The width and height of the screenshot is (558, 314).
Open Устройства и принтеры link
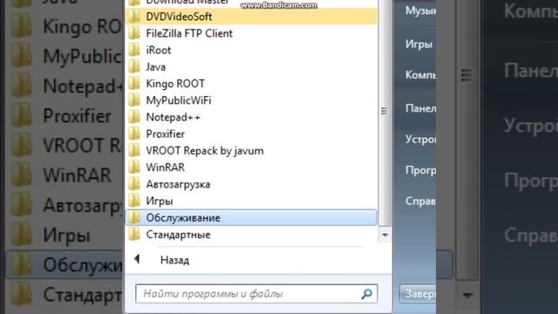(x=420, y=140)
